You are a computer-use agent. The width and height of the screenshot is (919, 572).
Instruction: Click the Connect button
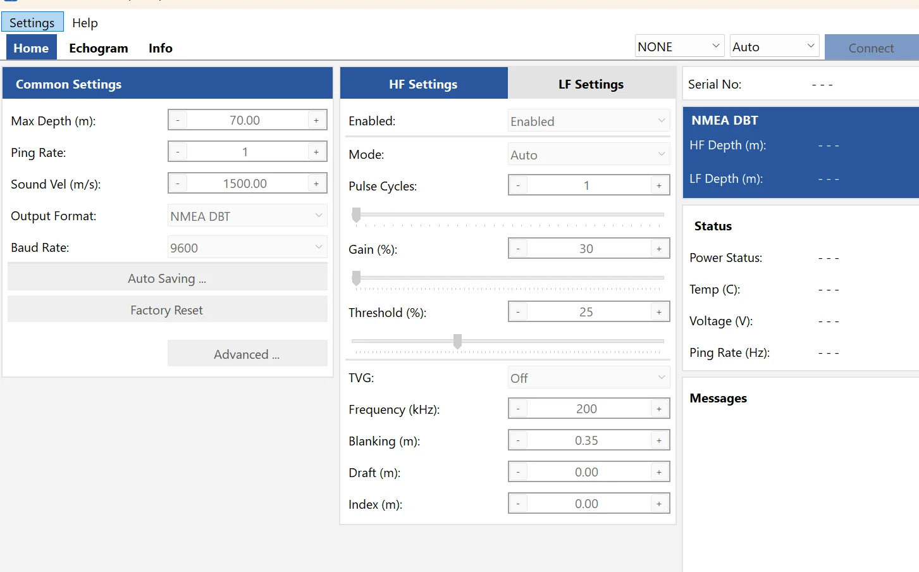872,48
